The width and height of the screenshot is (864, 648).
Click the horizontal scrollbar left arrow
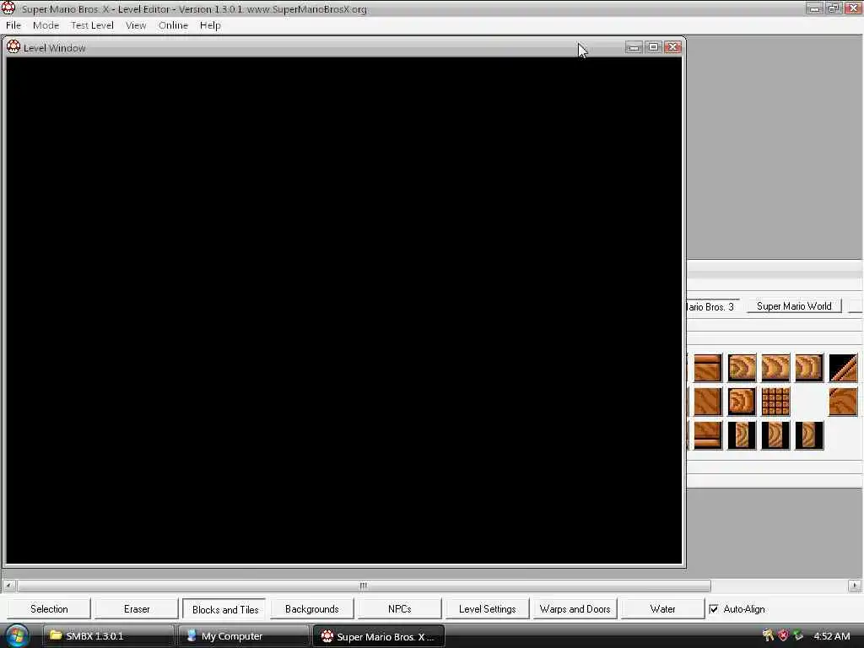pyautogui.click(x=8, y=586)
